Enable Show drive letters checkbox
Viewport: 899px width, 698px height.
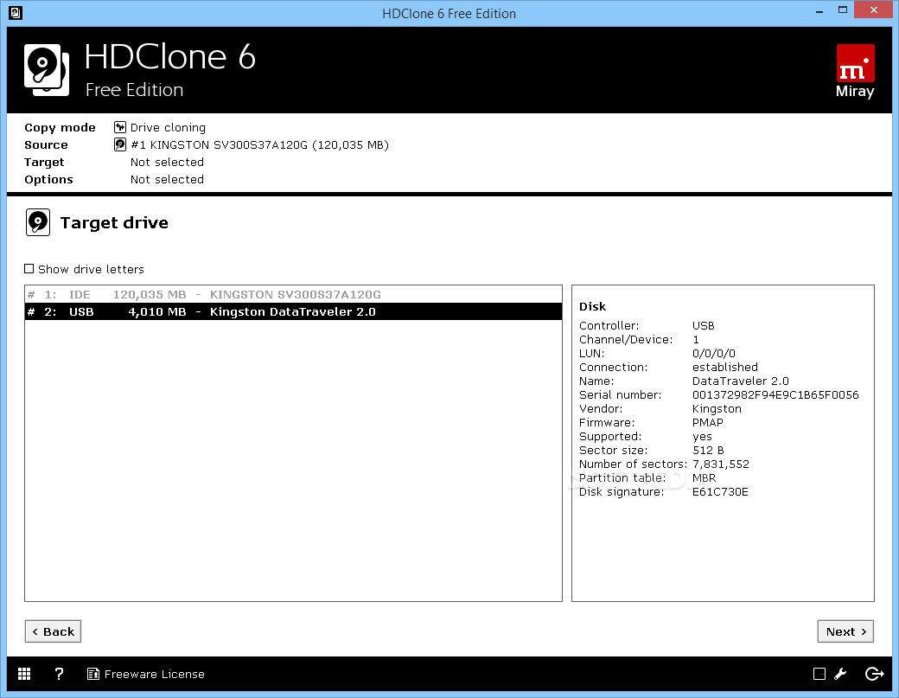29,269
